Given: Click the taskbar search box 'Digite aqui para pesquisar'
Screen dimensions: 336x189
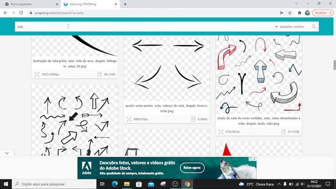Looking at the screenshot, I should 55,184.
